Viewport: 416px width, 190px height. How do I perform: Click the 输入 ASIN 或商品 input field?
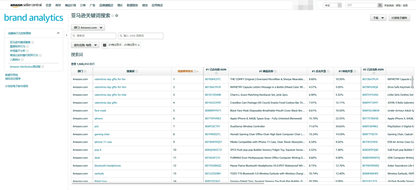tap(141, 36)
